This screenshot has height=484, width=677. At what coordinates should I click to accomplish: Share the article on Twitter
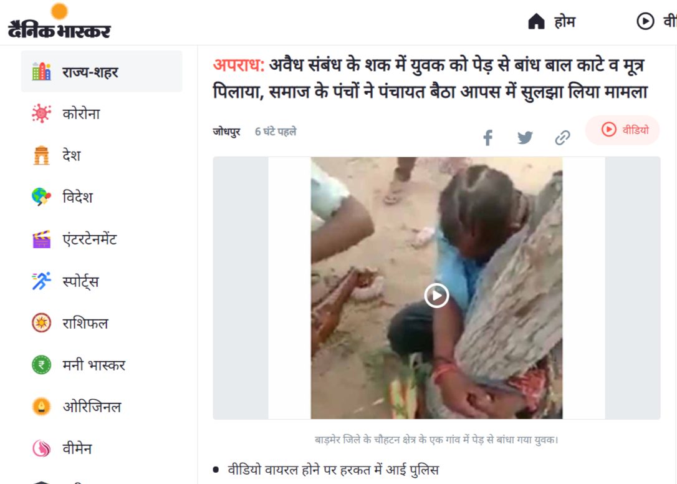tap(525, 138)
